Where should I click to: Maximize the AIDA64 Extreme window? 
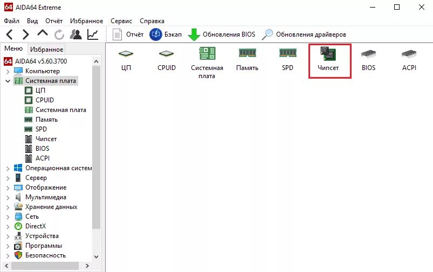(397, 7)
